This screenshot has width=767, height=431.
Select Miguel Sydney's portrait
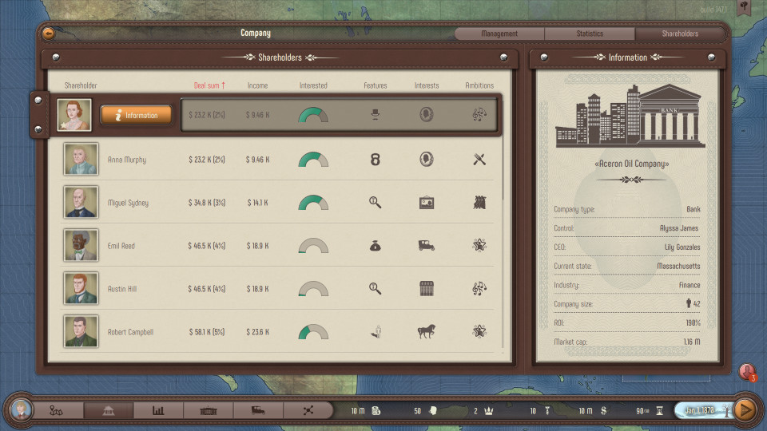point(81,203)
